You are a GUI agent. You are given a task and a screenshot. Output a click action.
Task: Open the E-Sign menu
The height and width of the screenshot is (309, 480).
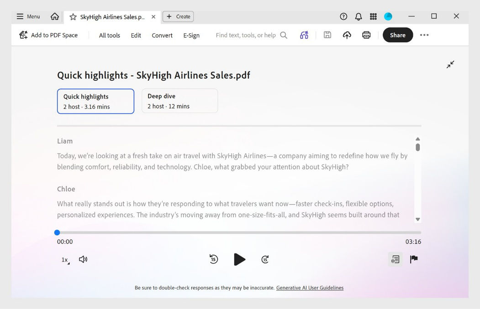191,35
